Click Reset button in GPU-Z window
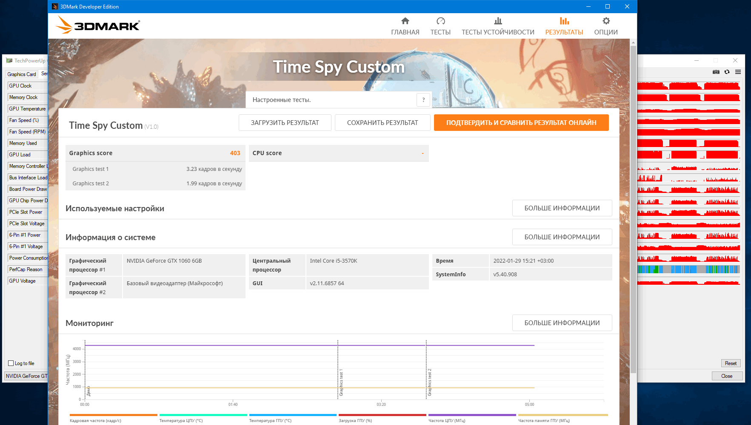This screenshot has height=425, width=751. click(731, 363)
